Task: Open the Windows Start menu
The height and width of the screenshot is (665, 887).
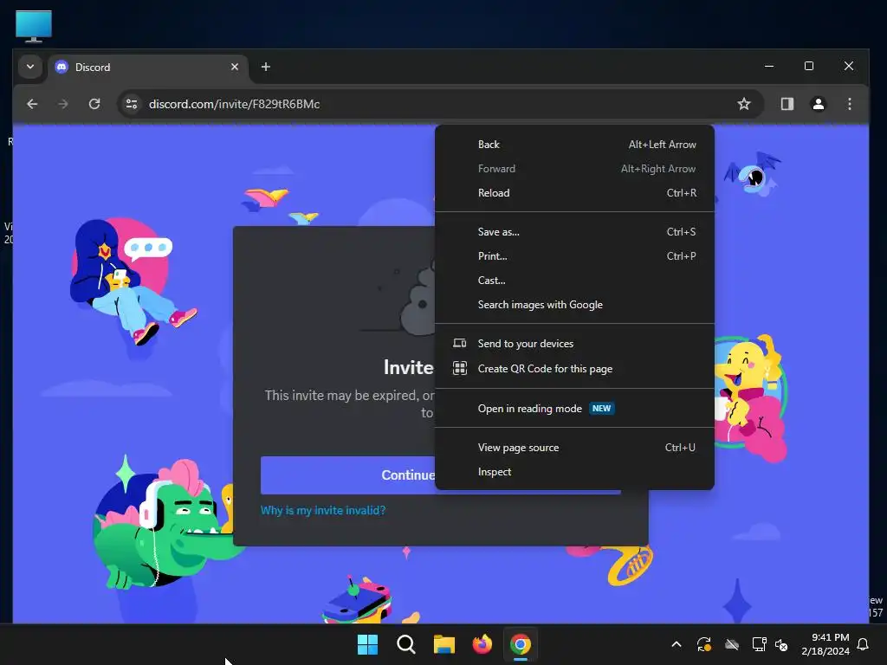Action: point(367,644)
